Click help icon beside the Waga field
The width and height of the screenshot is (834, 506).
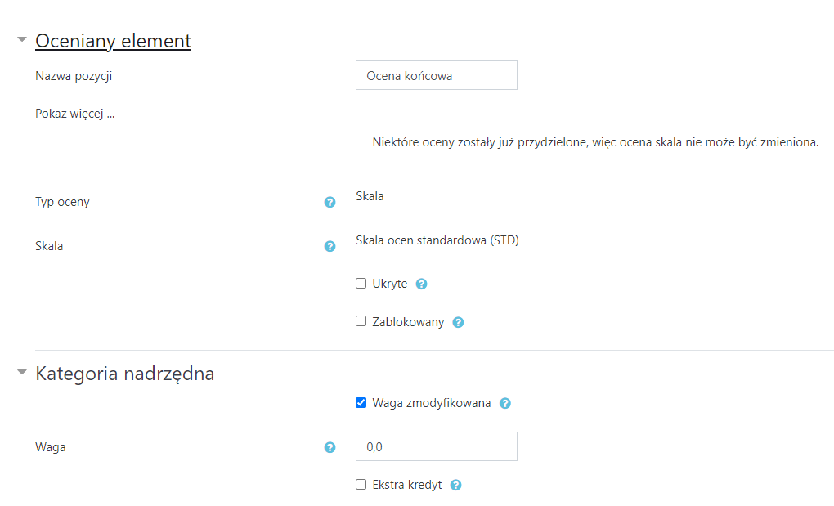(330, 447)
